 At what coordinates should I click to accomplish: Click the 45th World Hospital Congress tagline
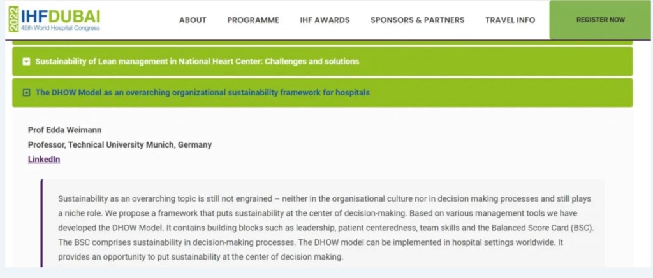pos(61,28)
